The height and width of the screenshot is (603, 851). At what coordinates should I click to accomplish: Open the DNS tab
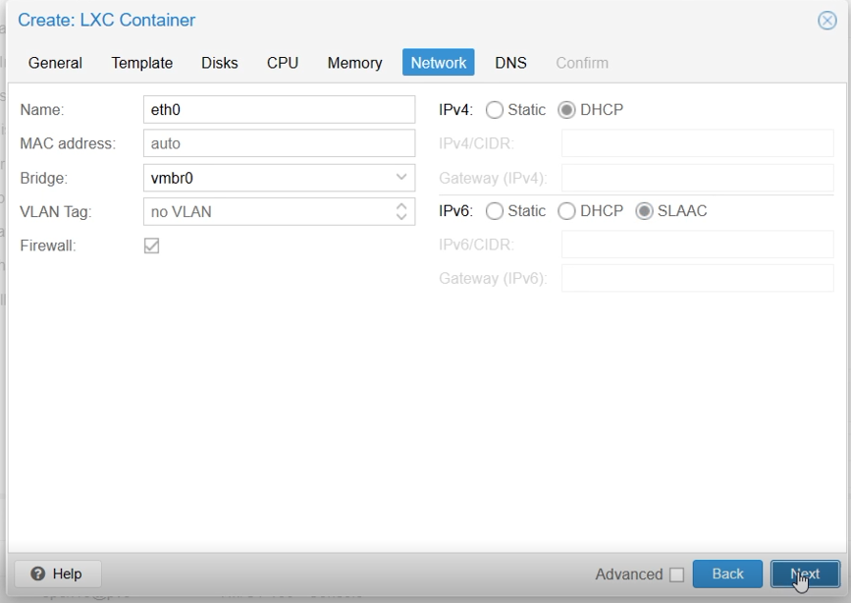510,62
